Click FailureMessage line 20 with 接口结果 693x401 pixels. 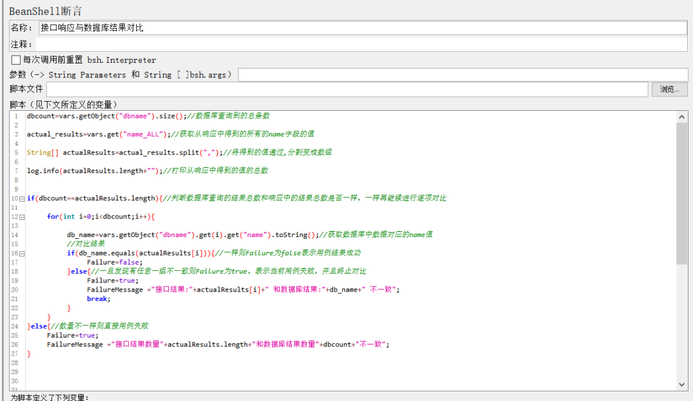[243, 290]
